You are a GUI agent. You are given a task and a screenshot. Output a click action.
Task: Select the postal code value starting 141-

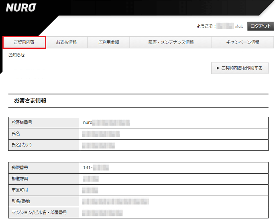[96, 168]
